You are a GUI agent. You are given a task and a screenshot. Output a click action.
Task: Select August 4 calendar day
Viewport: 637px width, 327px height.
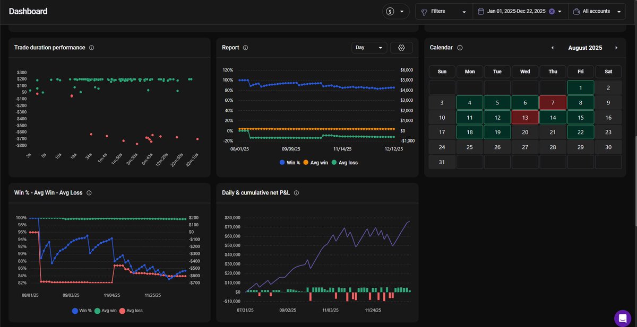pyautogui.click(x=470, y=103)
